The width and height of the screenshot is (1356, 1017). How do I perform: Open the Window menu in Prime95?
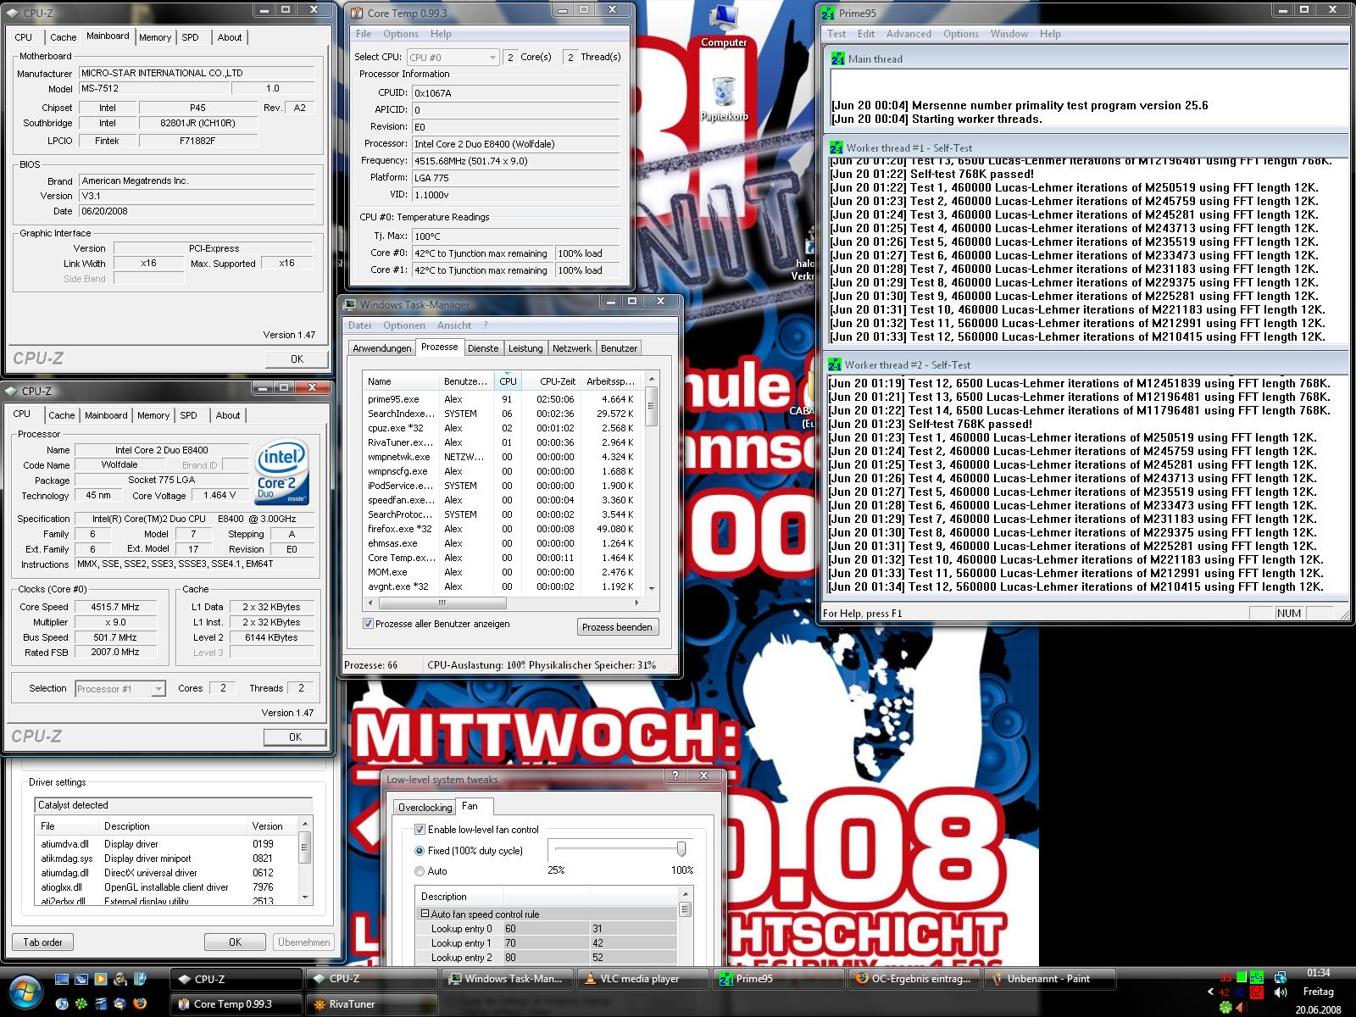click(x=1009, y=34)
